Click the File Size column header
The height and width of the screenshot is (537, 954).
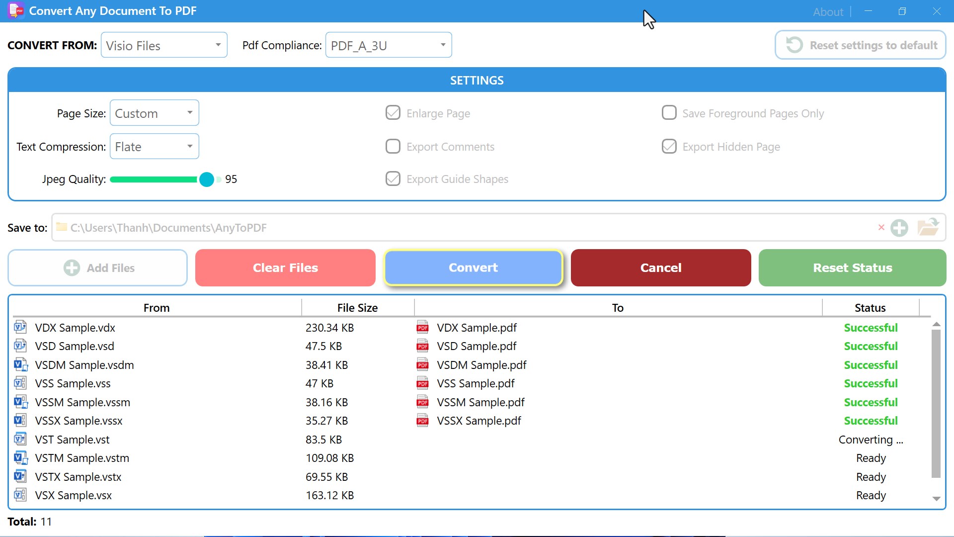[357, 308]
